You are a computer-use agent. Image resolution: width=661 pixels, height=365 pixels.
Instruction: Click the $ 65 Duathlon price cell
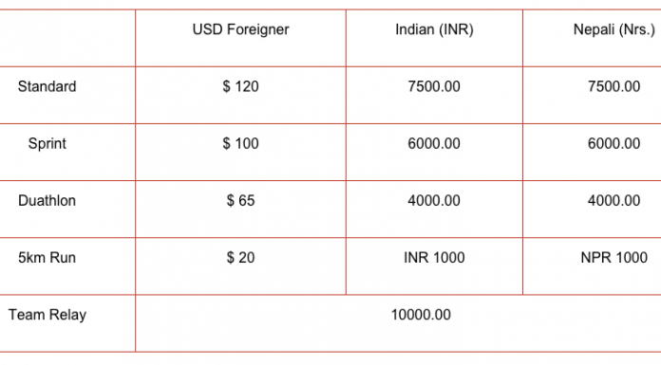(x=240, y=200)
